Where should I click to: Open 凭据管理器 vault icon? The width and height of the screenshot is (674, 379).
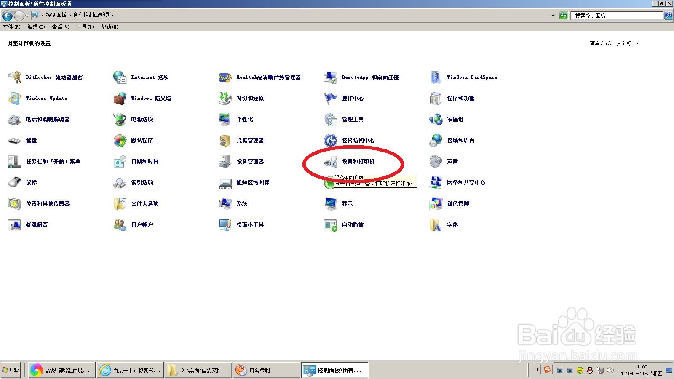click(x=225, y=140)
